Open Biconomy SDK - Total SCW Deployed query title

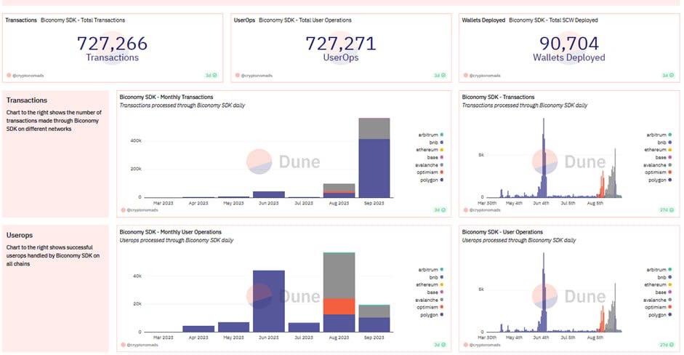coord(553,20)
